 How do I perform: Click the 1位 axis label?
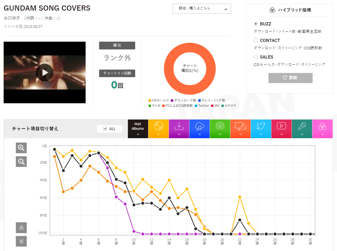point(44,146)
